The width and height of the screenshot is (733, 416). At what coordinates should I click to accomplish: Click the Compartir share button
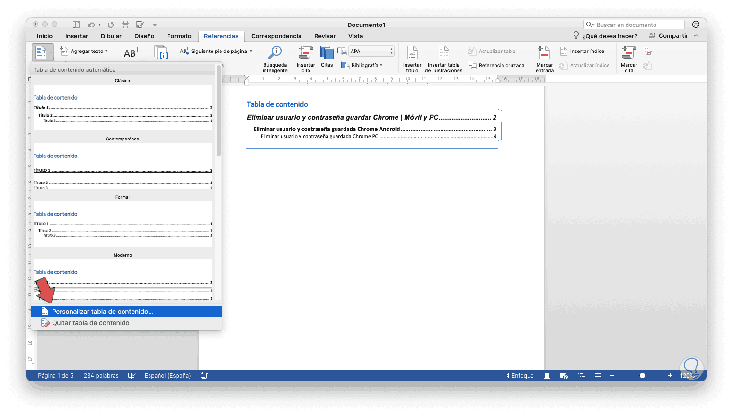668,36
